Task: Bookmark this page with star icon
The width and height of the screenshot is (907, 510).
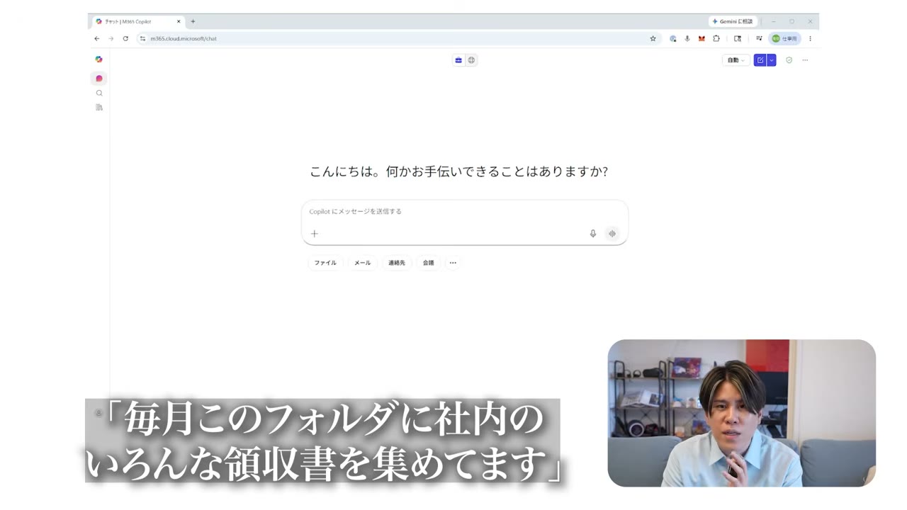Action: (x=653, y=38)
